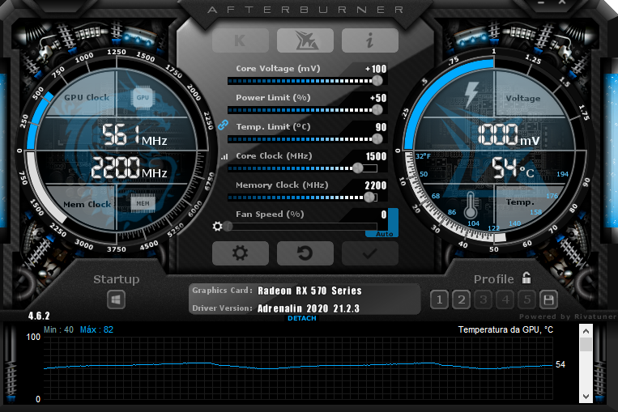Viewport: 618px width, 412px height.
Task: Select profile slot 1
Action: [x=439, y=300]
